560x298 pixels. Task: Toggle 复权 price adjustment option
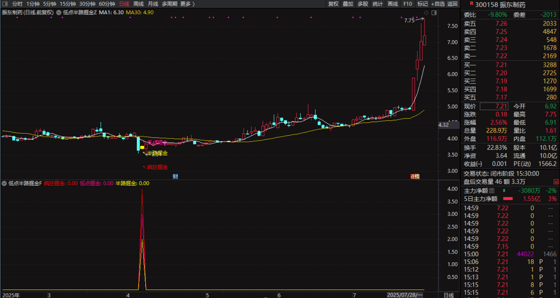coord(333,4)
